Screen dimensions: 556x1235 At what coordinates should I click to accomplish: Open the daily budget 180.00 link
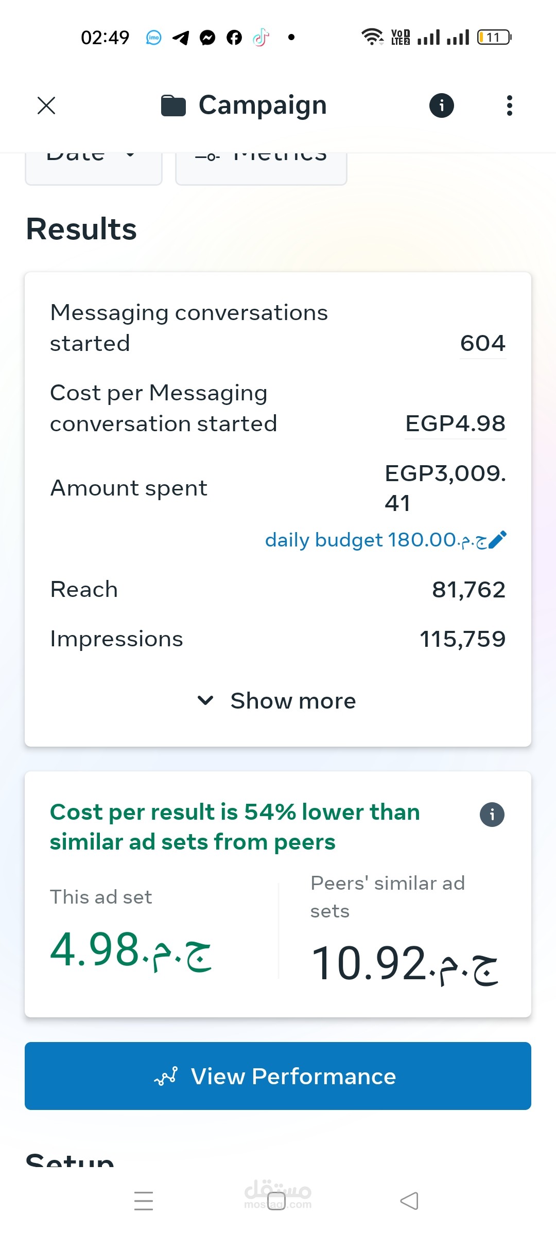pos(376,540)
